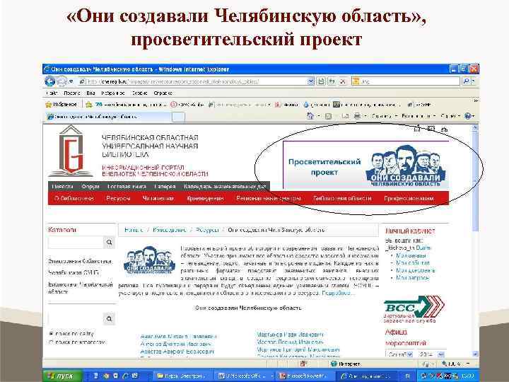Click the Print icon in command bar
This screenshot has height=382, width=509.
357,115
